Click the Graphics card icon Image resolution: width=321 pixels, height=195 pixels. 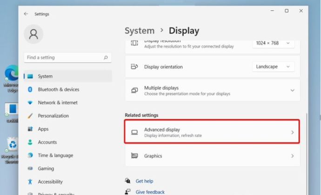134,156
